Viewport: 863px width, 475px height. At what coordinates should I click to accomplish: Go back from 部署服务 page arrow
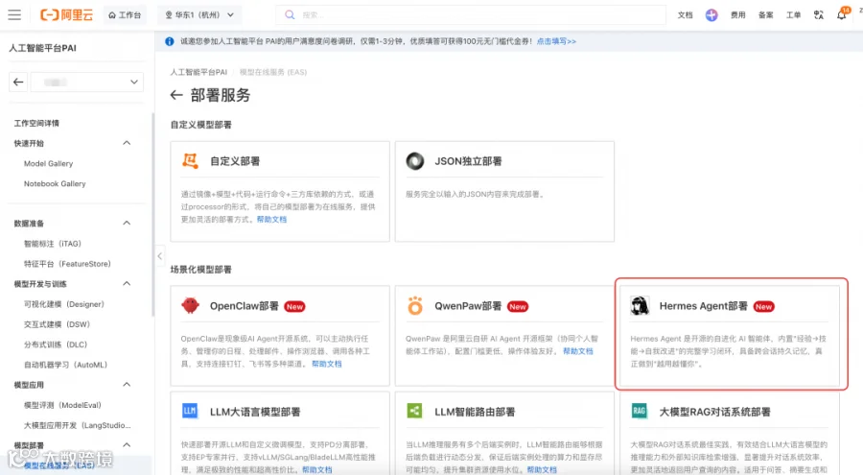click(x=176, y=95)
